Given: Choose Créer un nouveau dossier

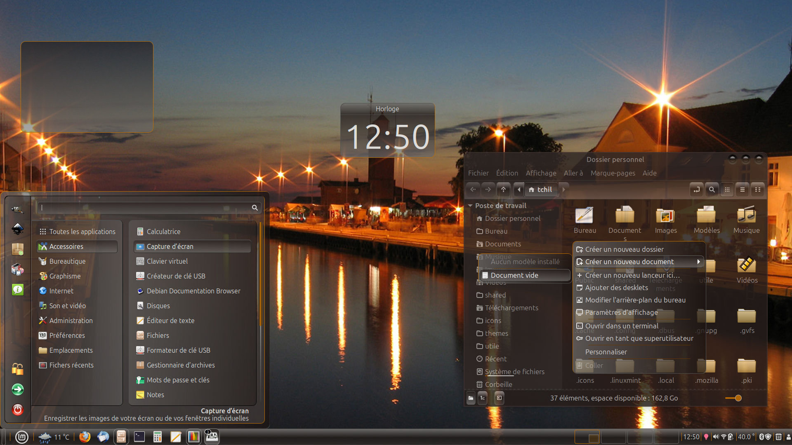Looking at the screenshot, I should pos(639,249).
